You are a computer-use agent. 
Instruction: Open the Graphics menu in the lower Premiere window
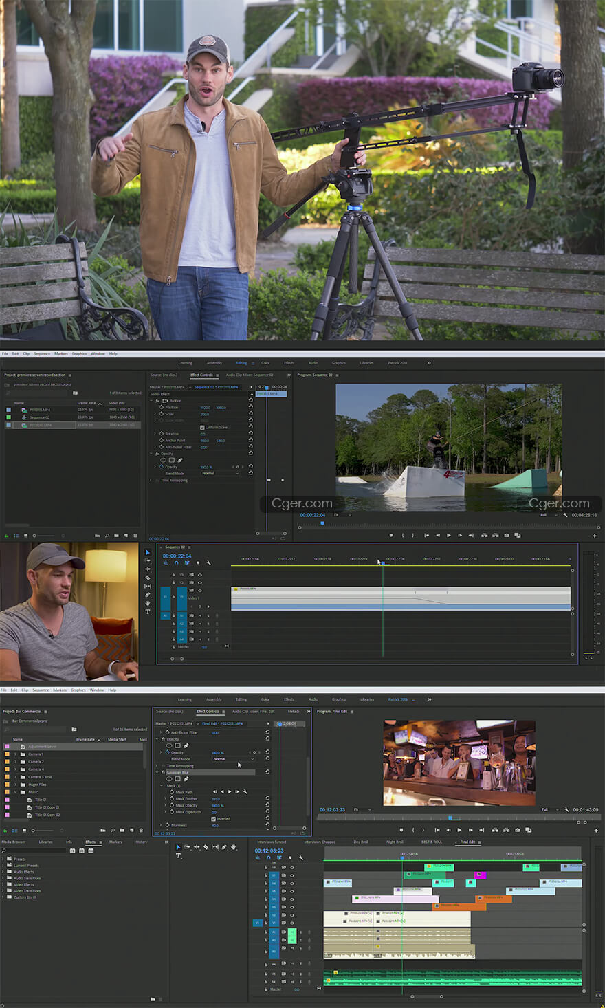(78, 690)
